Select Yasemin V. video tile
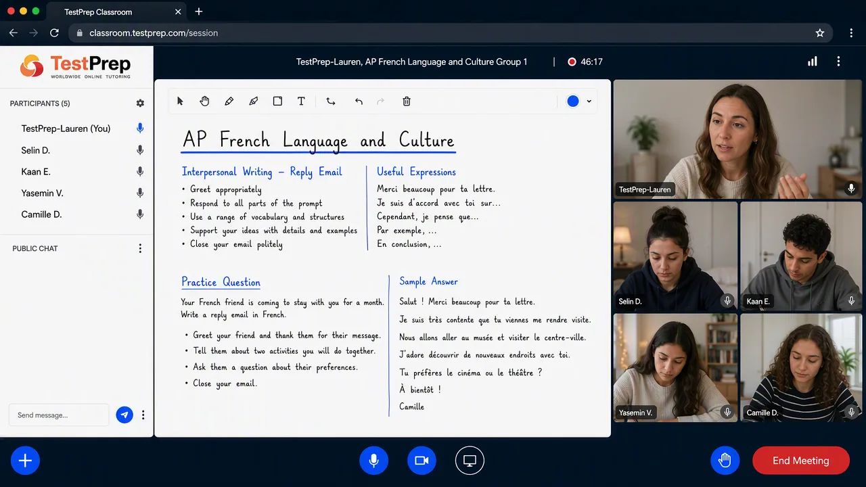 click(x=675, y=368)
